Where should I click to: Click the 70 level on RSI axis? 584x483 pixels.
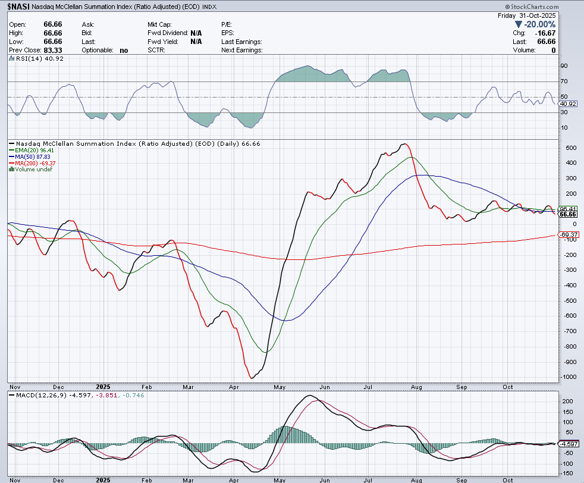tap(564, 81)
